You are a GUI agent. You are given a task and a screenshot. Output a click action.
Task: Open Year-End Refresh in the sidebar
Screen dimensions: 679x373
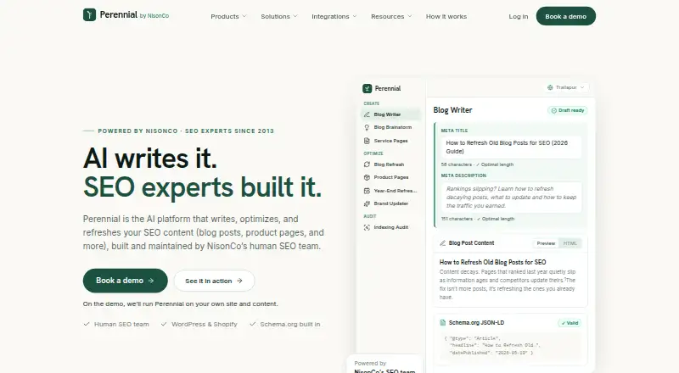[390, 191]
